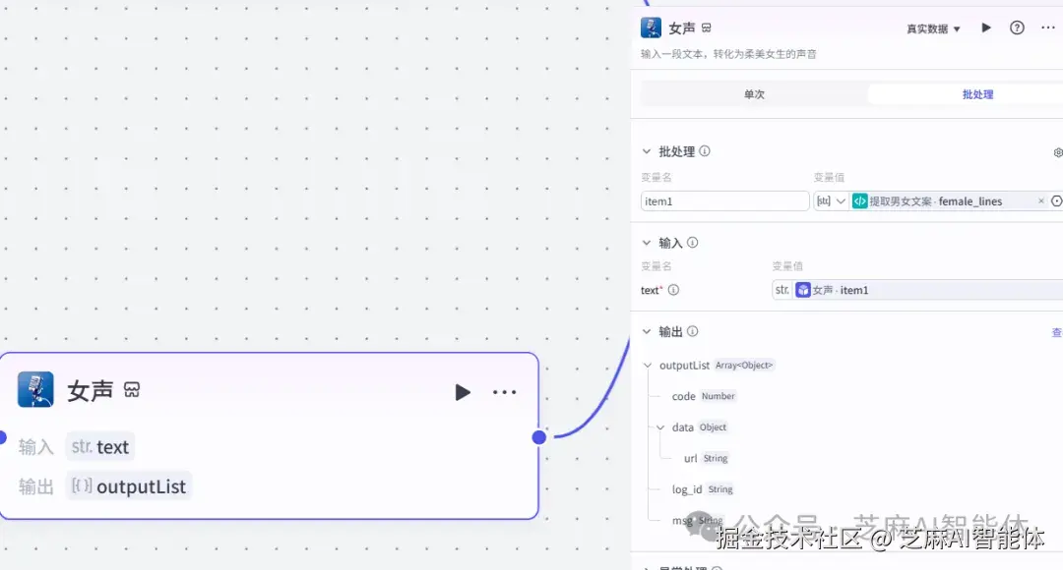Click the info icon next to 批处理 heading
The height and width of the screenshot is (570, 1063).
(x=705, y=151)
